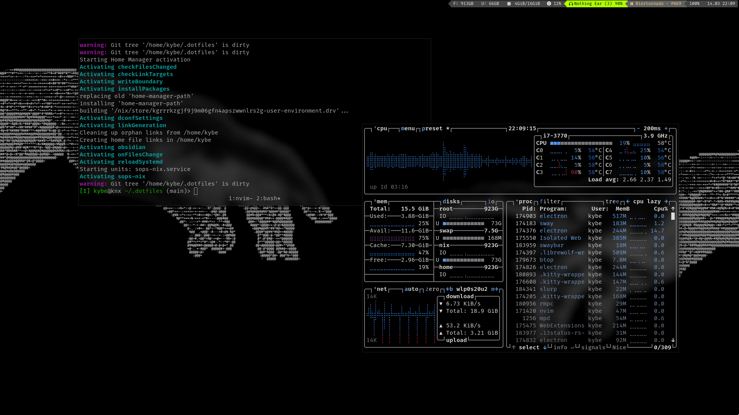Click the headphones icon for Nothing Ear

point(571,4)
